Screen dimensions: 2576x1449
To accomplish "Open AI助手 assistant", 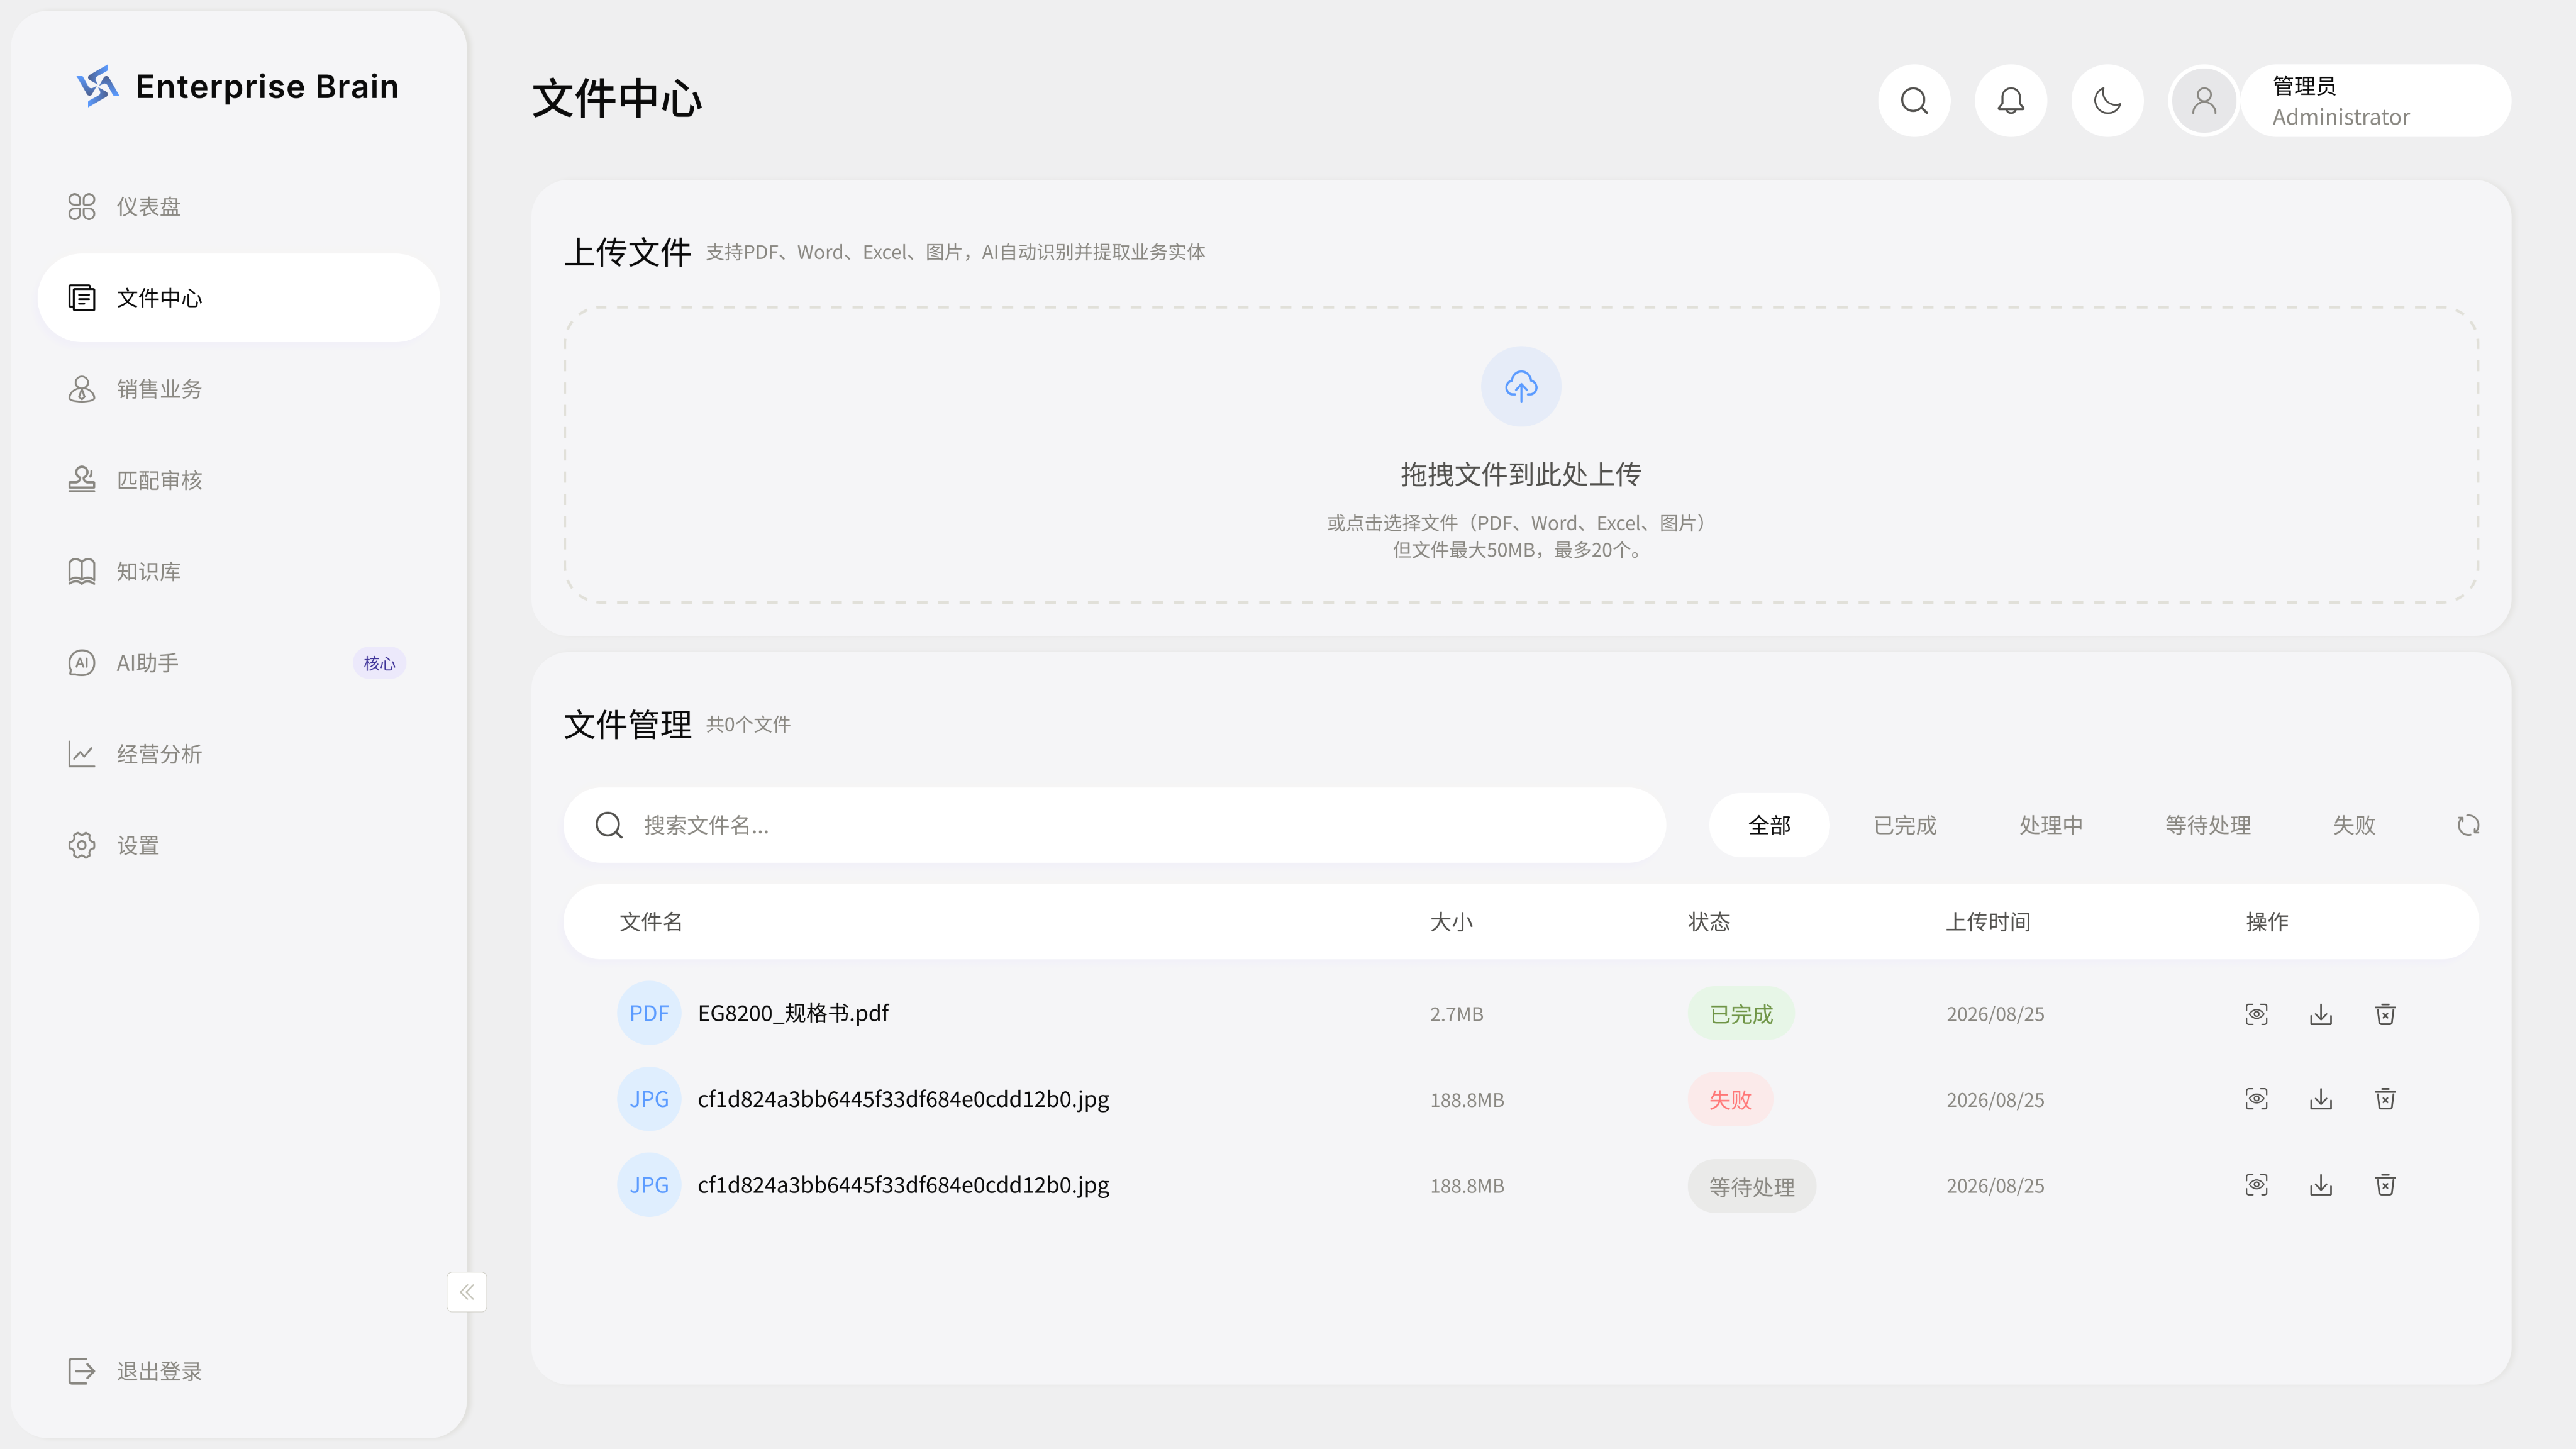I will tap(238, 663).
